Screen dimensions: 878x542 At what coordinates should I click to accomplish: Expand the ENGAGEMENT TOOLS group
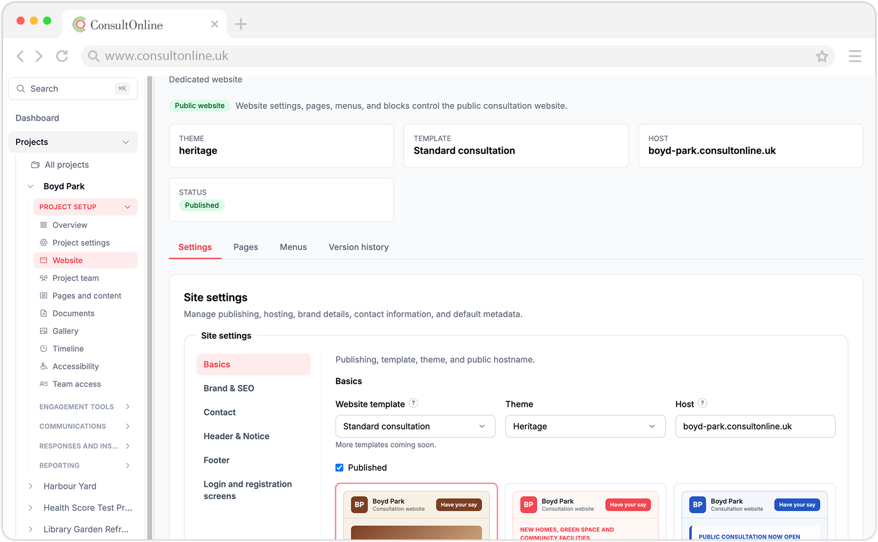(x=127, y=407)
